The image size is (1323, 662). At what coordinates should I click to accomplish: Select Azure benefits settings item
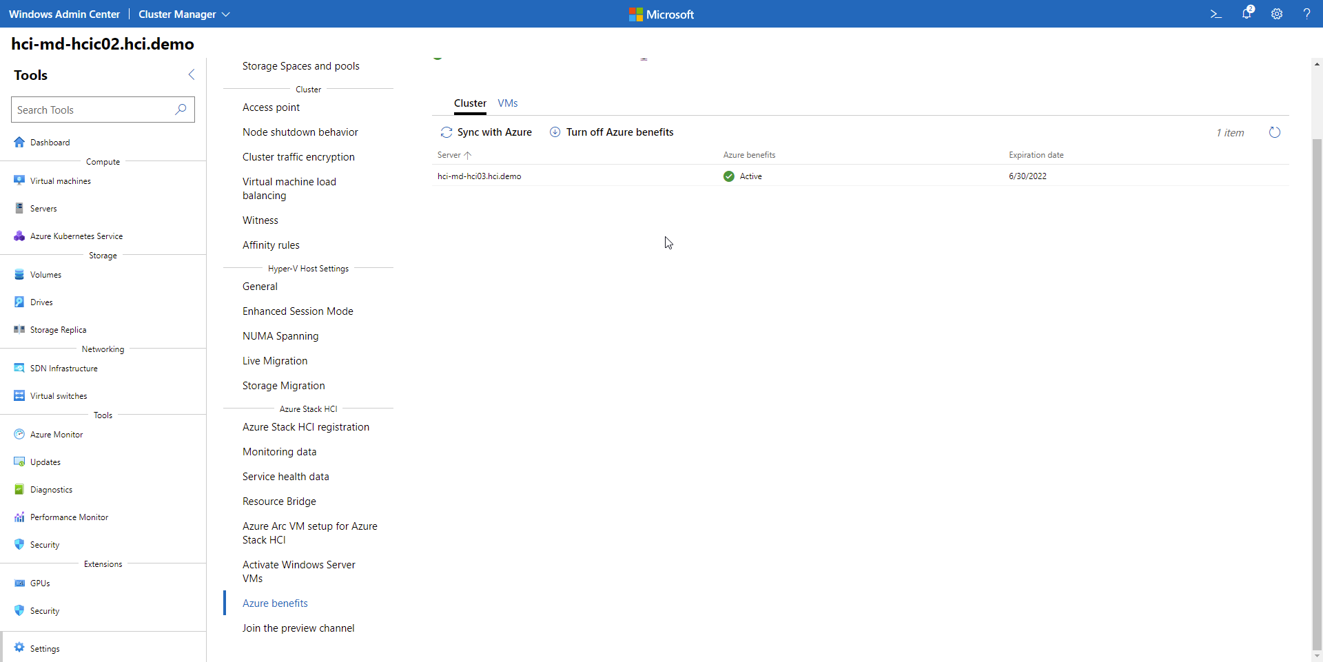[275, 603]
